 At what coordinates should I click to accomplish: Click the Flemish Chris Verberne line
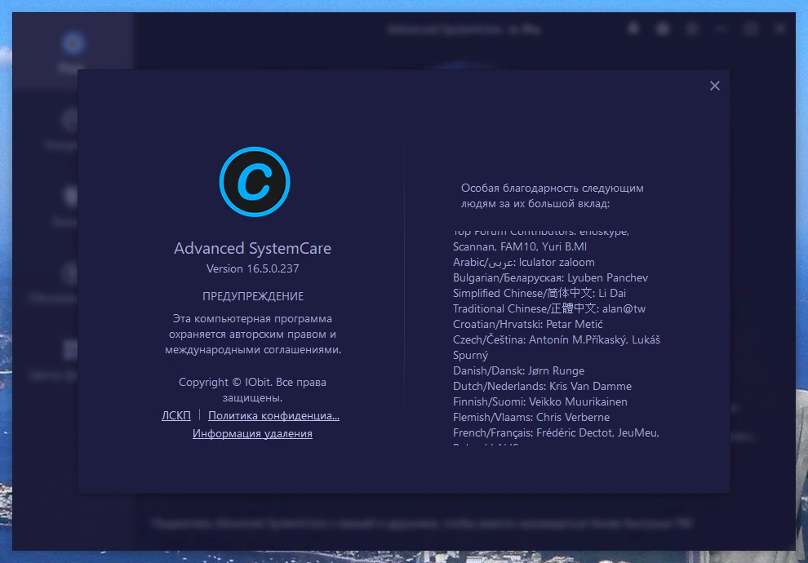531,417
